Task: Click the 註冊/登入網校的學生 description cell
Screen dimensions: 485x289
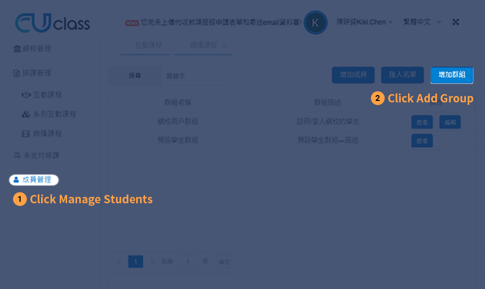Action: 328,121
